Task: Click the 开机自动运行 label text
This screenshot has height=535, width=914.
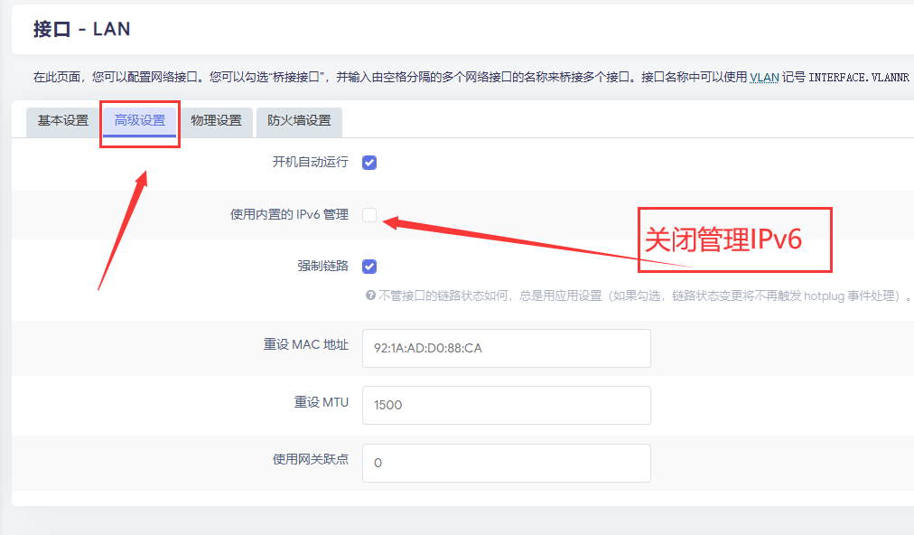Action: click(x=310, y=162)
